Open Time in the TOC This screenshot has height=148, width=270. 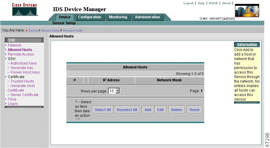click(12, 99)
